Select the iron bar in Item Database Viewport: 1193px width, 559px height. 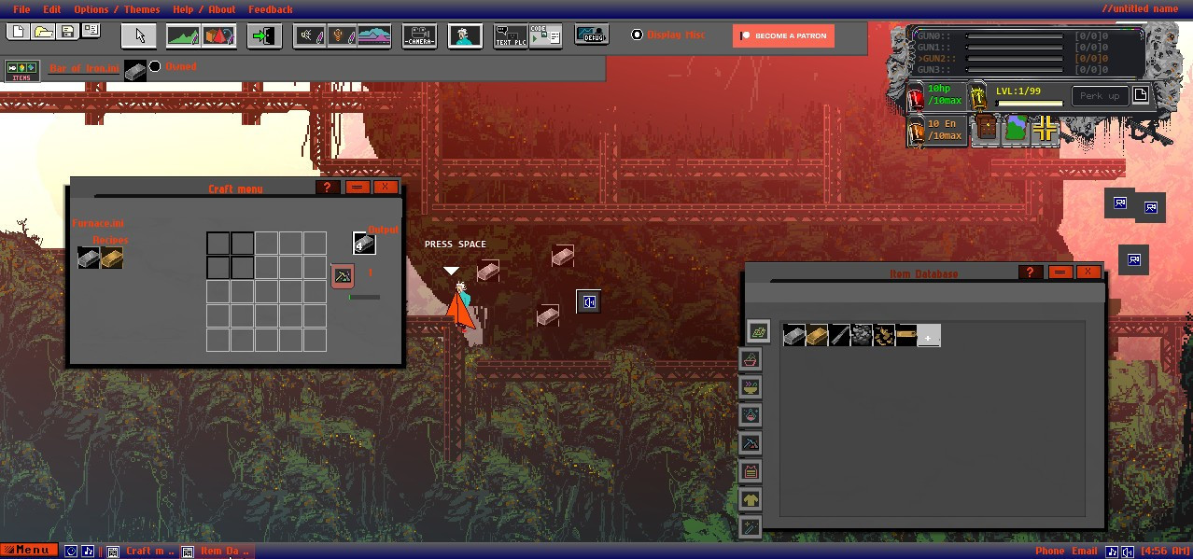tap(794, 335)
